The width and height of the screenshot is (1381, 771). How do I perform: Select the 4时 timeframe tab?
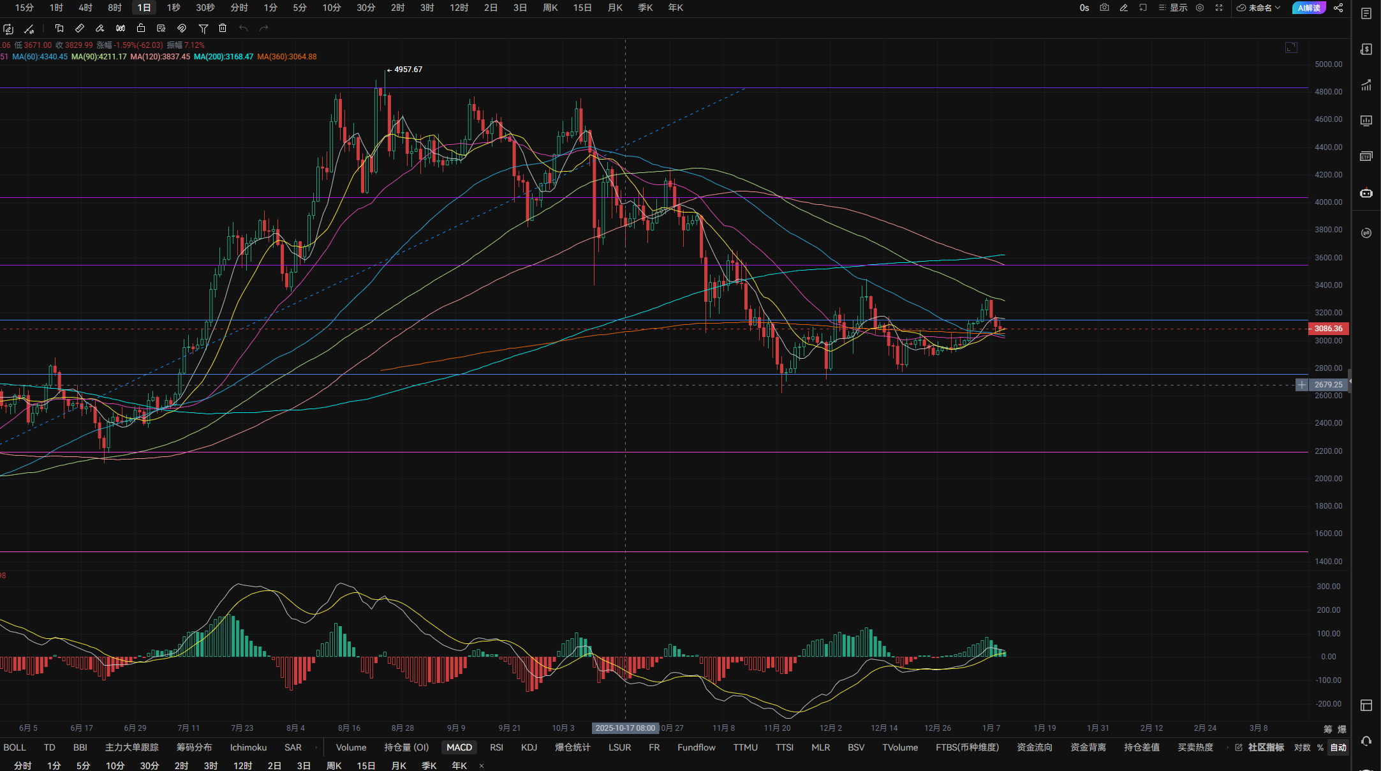[85, 8]
